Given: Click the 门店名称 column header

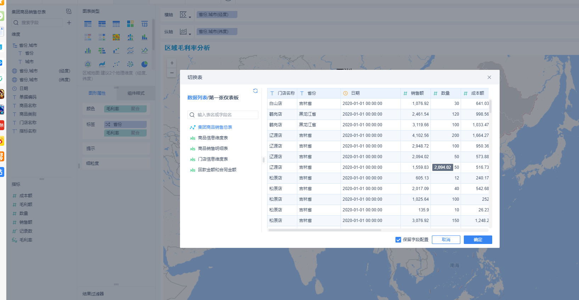Looking at the screenshot, I should pos(282,93).
